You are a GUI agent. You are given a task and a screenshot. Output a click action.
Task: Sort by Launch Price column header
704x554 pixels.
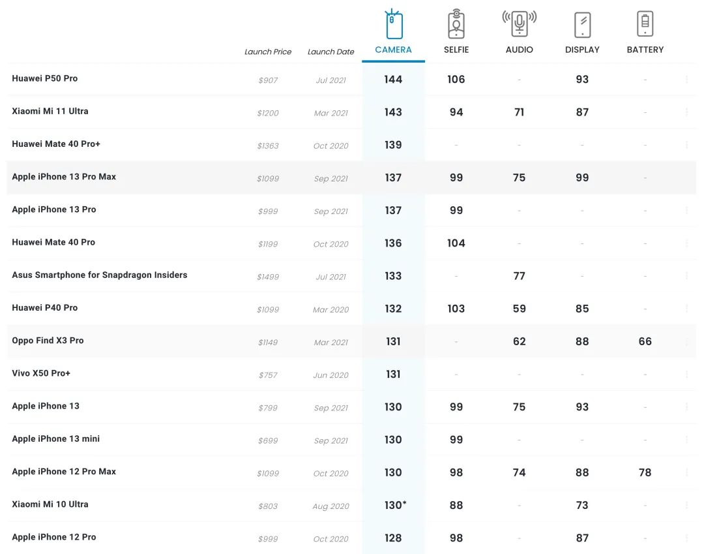click(x=268, y=52)
